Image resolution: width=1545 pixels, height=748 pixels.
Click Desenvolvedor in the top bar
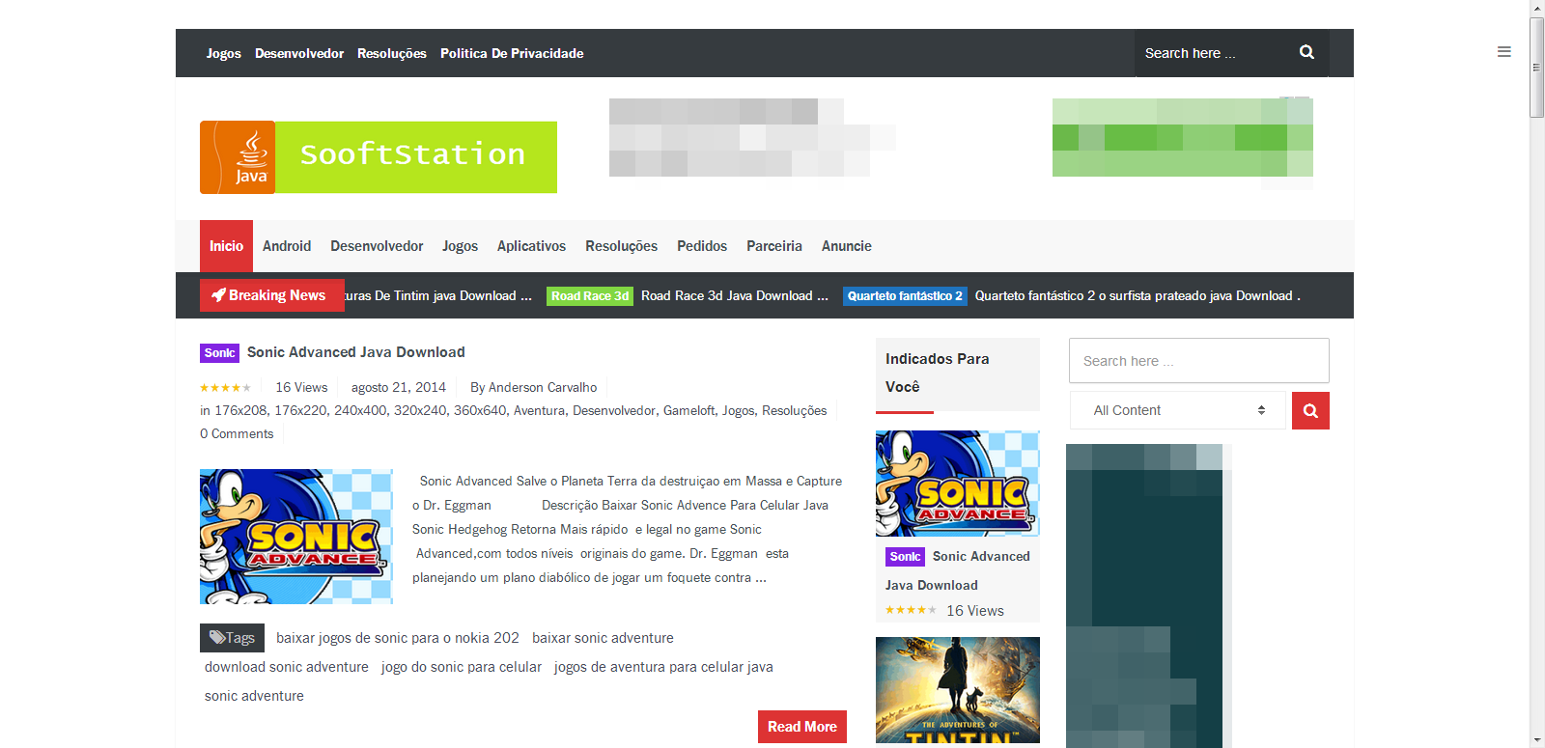[299, 53]
